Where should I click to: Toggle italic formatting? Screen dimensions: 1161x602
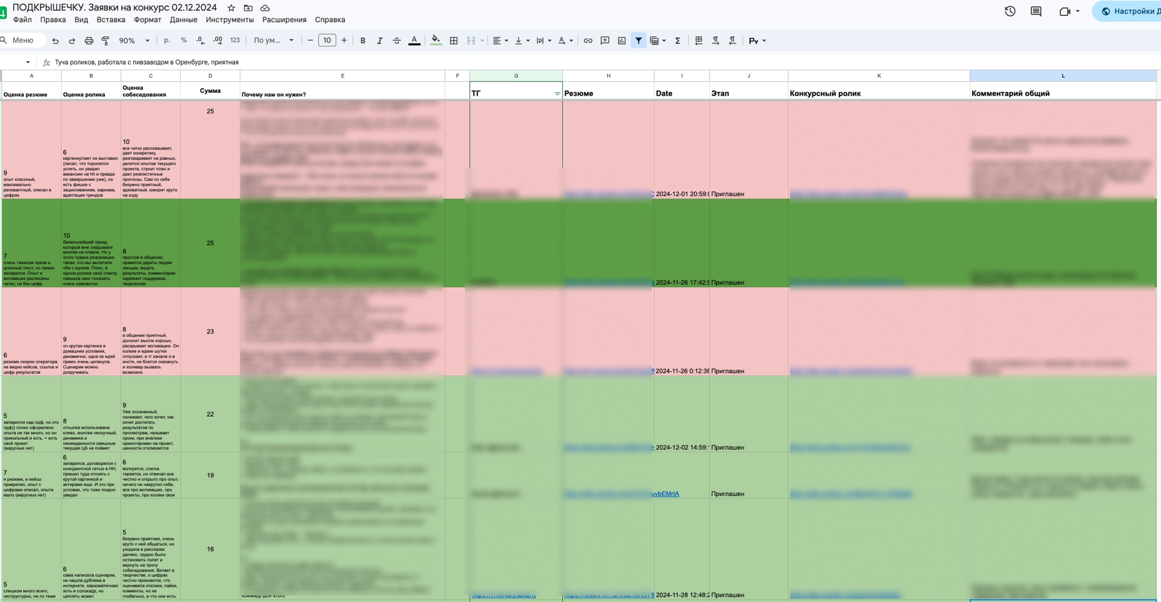click(380, 41)
